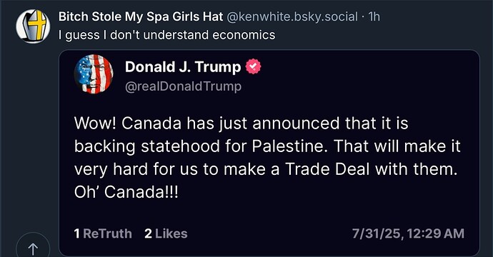
Task: Open the knight helmet cross avatar
Action: (33, 26)
